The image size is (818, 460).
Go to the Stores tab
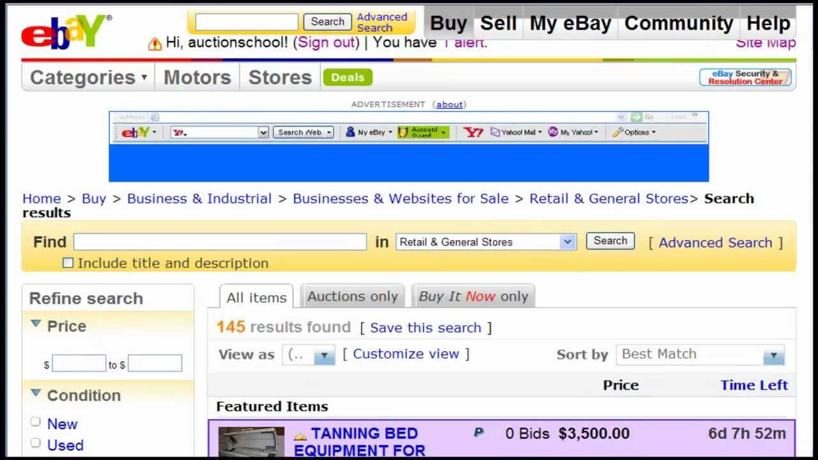280,77
